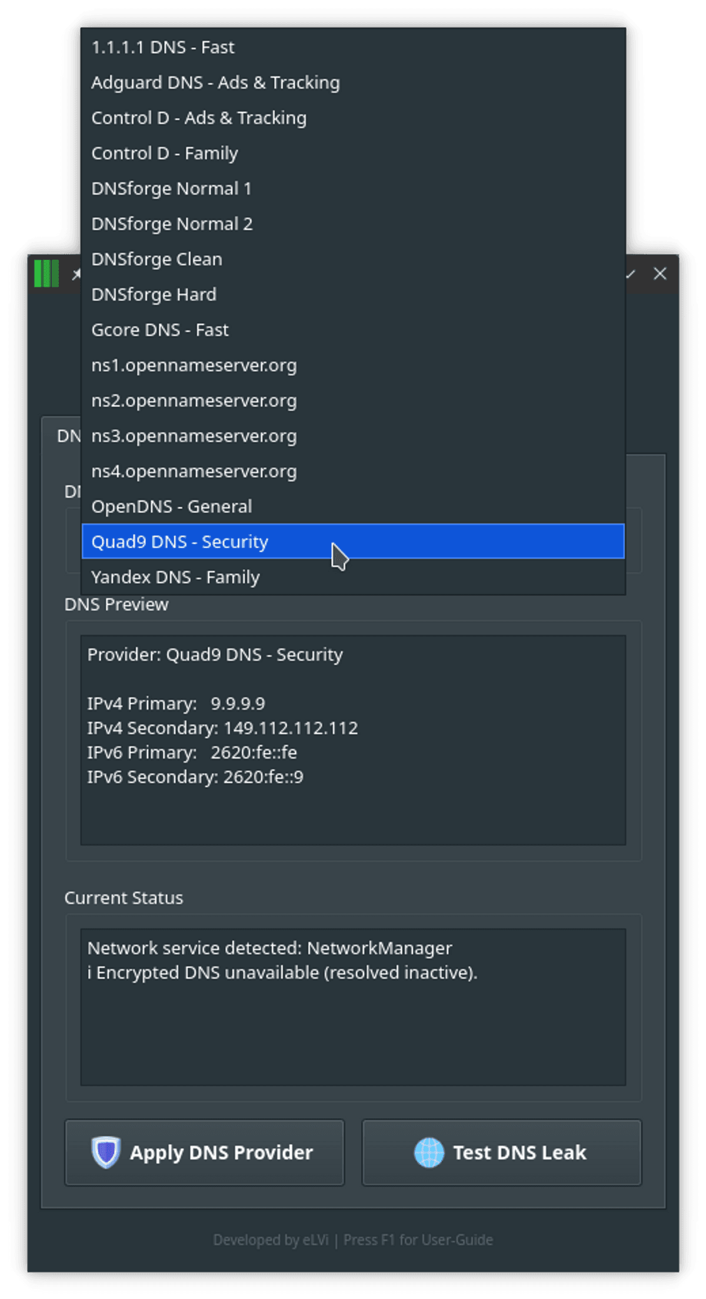This screenshot has width=706, height=1299.
Task: Select OpenDNS - General option
Action: click(x=171, y=506)
